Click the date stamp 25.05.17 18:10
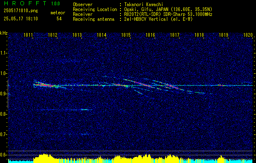This screenshot has height=163, width=256. [21, 19]
